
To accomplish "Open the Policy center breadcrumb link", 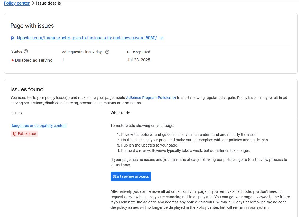I will click(17, 3).
